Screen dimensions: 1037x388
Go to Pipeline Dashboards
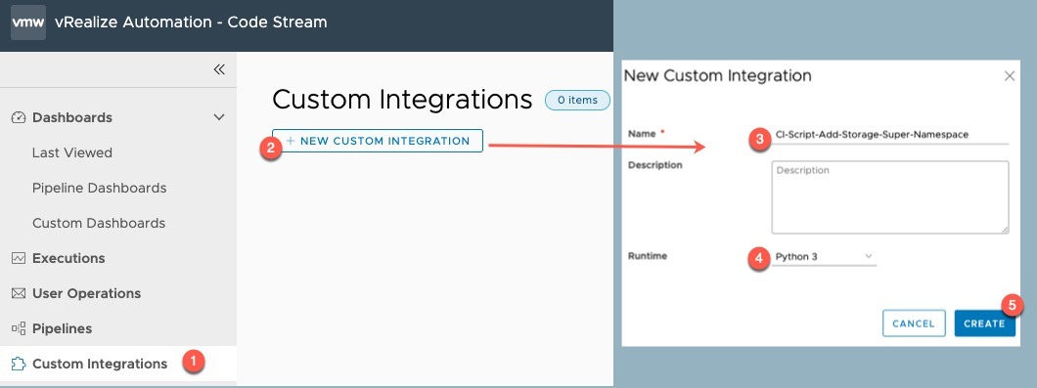99,188
